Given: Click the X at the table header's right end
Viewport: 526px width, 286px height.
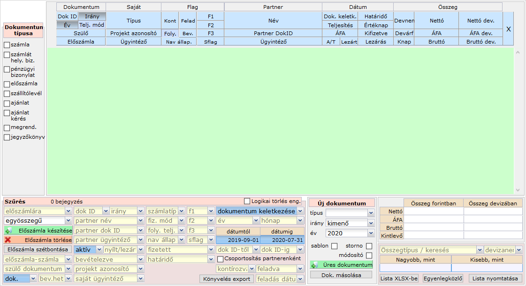Looking at the screenshot, I should click(508, 29).
